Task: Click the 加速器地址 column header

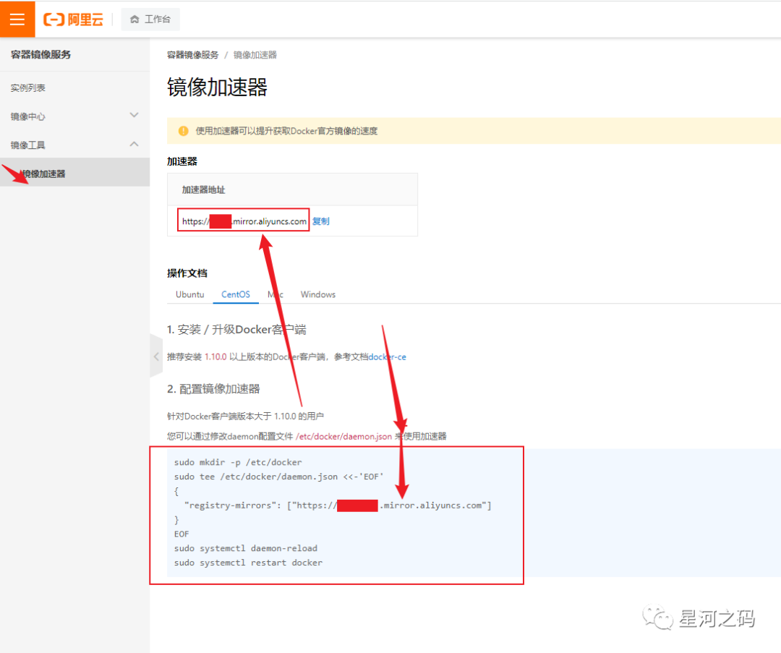Action: 203,189
